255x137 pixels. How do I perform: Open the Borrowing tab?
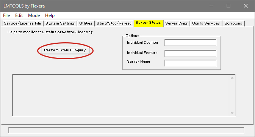click(233, 23)
